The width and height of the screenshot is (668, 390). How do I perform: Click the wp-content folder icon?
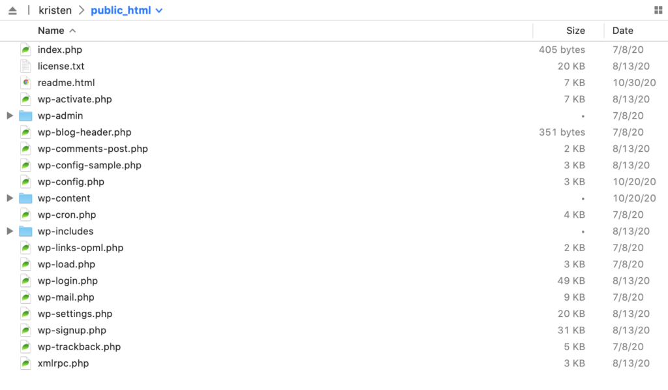pyautogui.click(x=25, y=198)
